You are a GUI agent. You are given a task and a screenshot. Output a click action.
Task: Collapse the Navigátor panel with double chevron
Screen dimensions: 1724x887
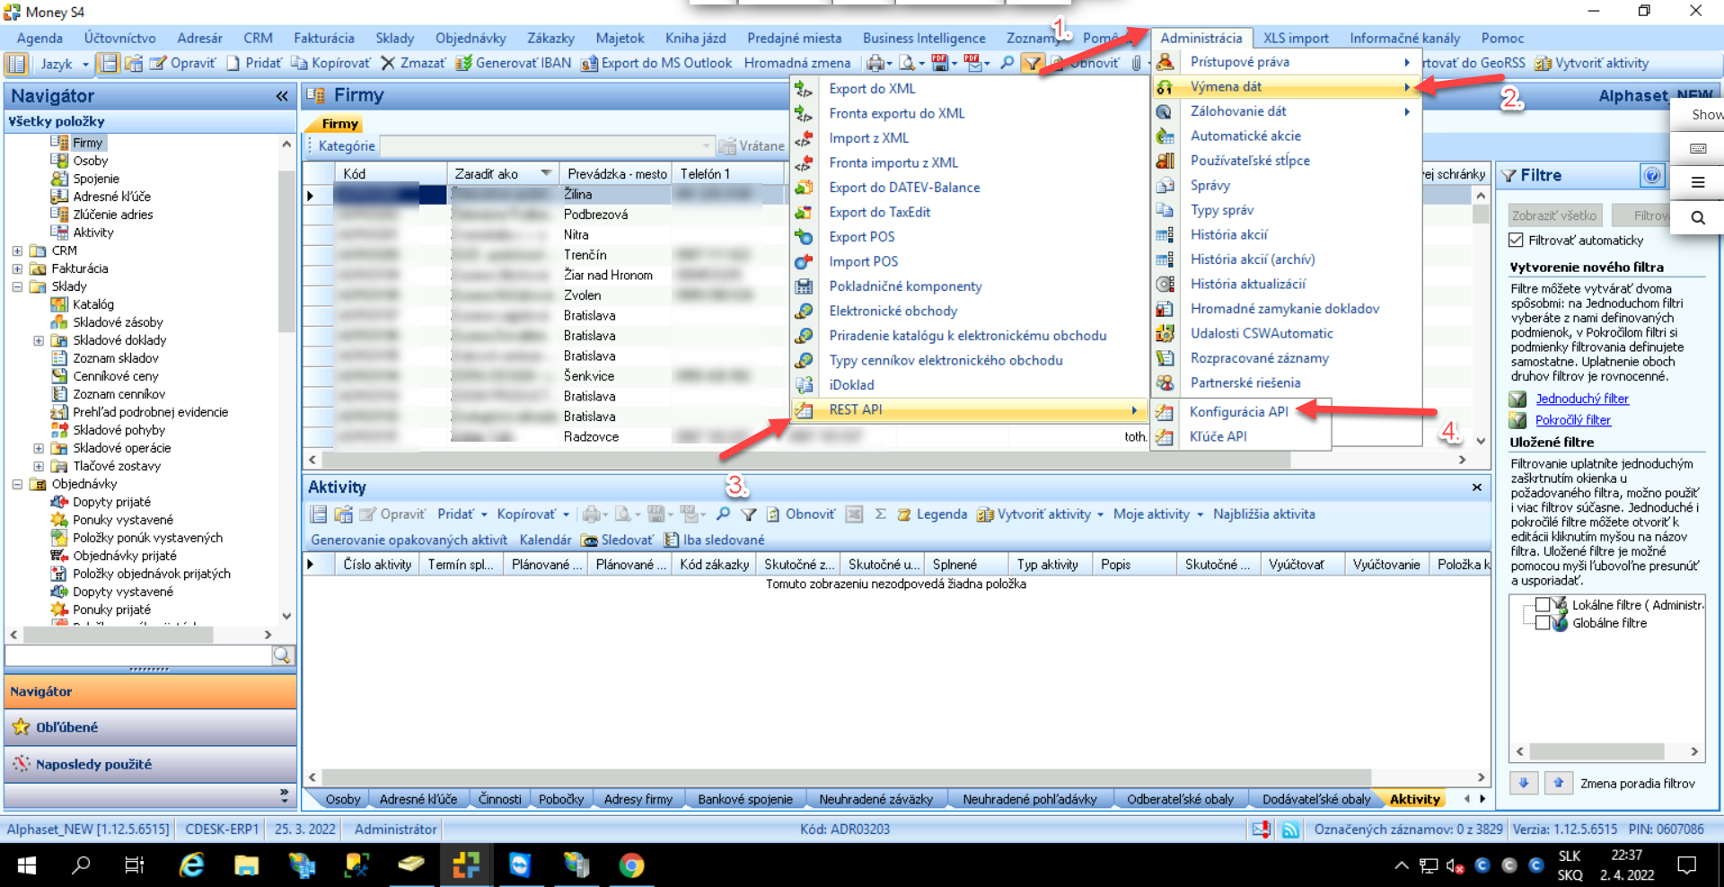pyautogui.click(x=282, y=96)
